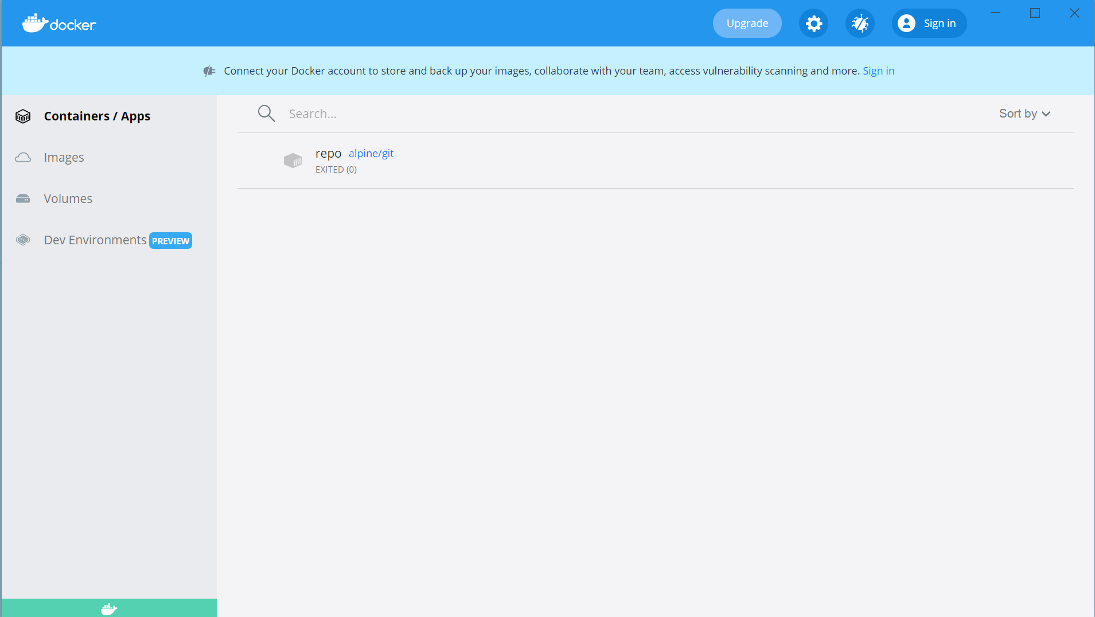Image resolution: width=1095 pixels, height=617 pixels.
Task: Open the Sort by dropdown
Action: click(x=1024, y=114)
